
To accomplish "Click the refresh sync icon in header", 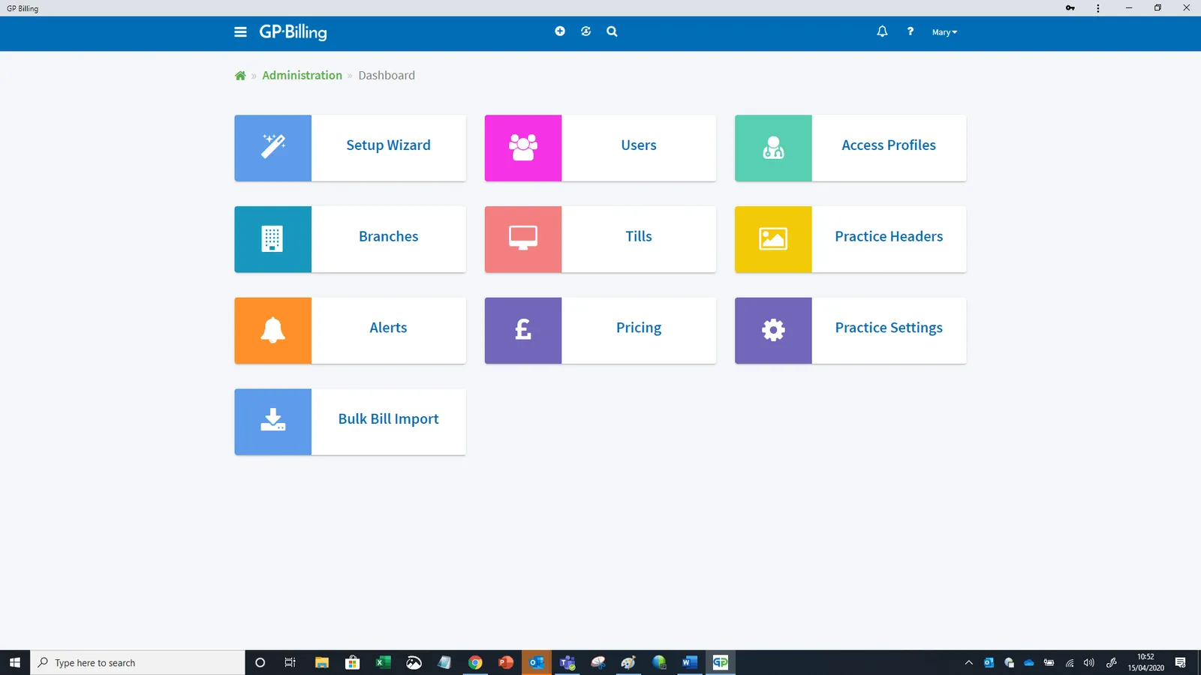I will click(586, 31).
